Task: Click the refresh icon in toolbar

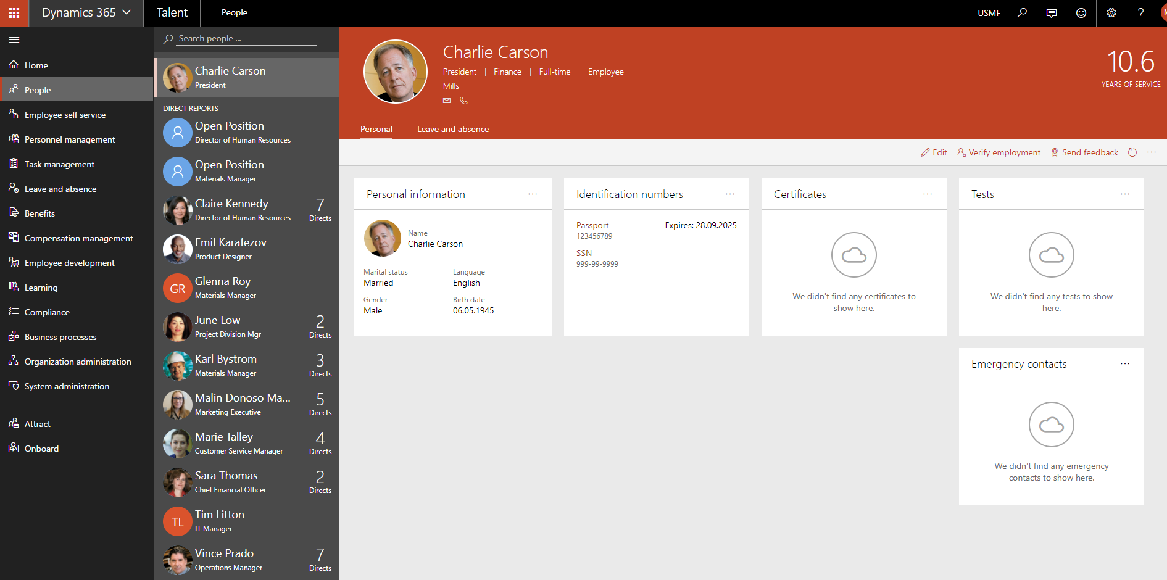Action: click(x=1132, y=152)
